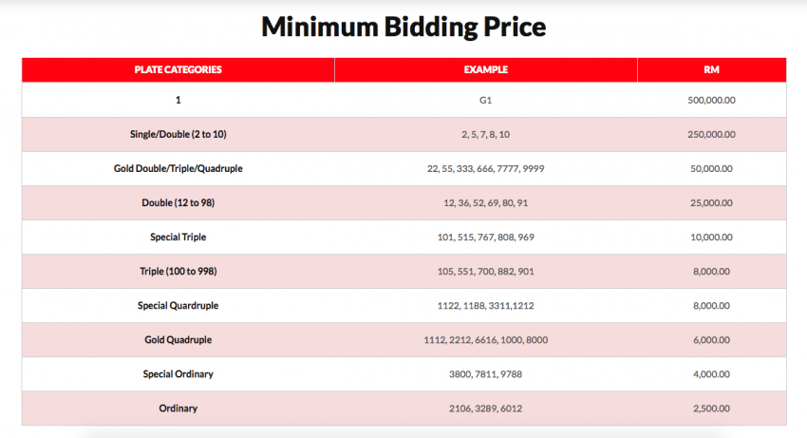Select the Gold Quadruple category cell
The width and height of the screenshot is (807, 438).
coord(178,339)
